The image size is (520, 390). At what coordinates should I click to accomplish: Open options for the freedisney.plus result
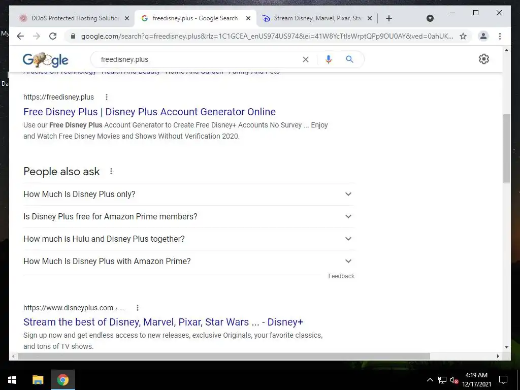pyautogui.click(x=107, y=97)
